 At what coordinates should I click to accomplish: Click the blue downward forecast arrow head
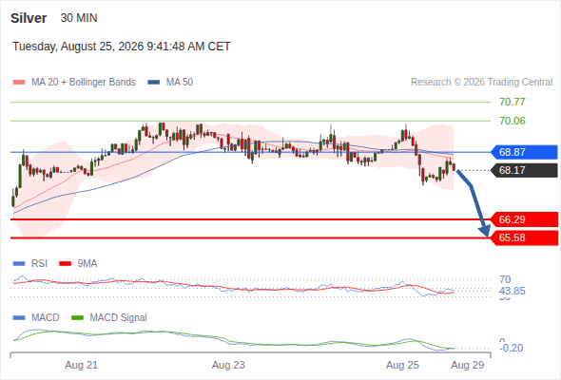tap(485, 231)
